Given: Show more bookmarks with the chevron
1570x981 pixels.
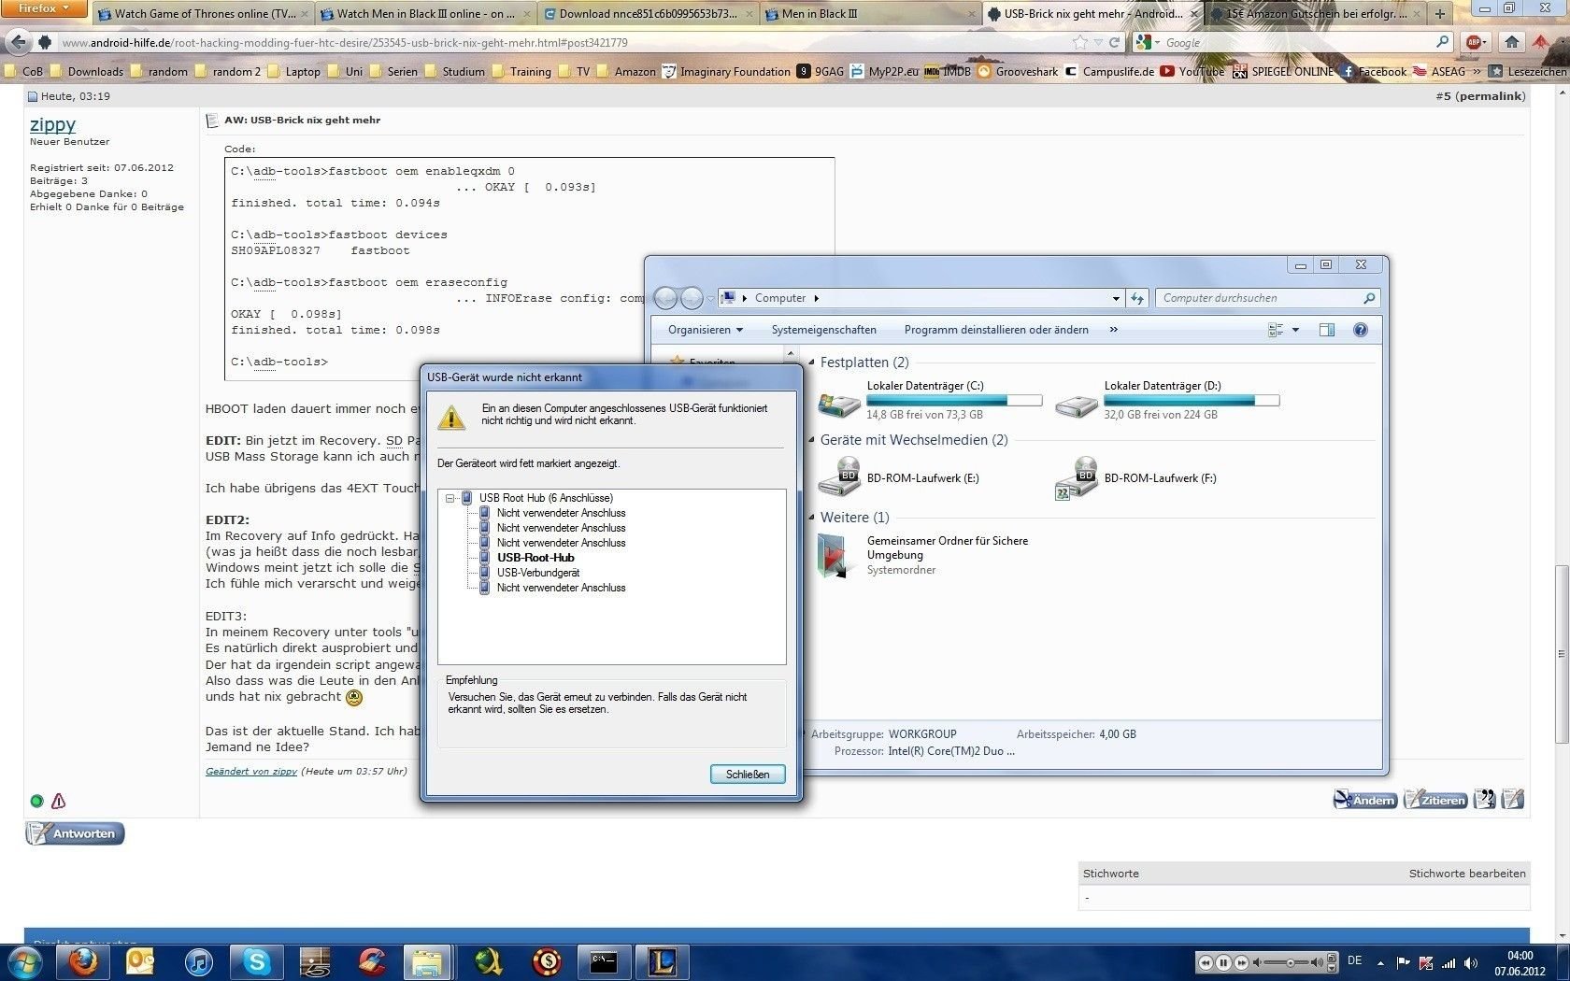Looking at the screenshot, I should pyautogui.click(x=1477, y=71).
